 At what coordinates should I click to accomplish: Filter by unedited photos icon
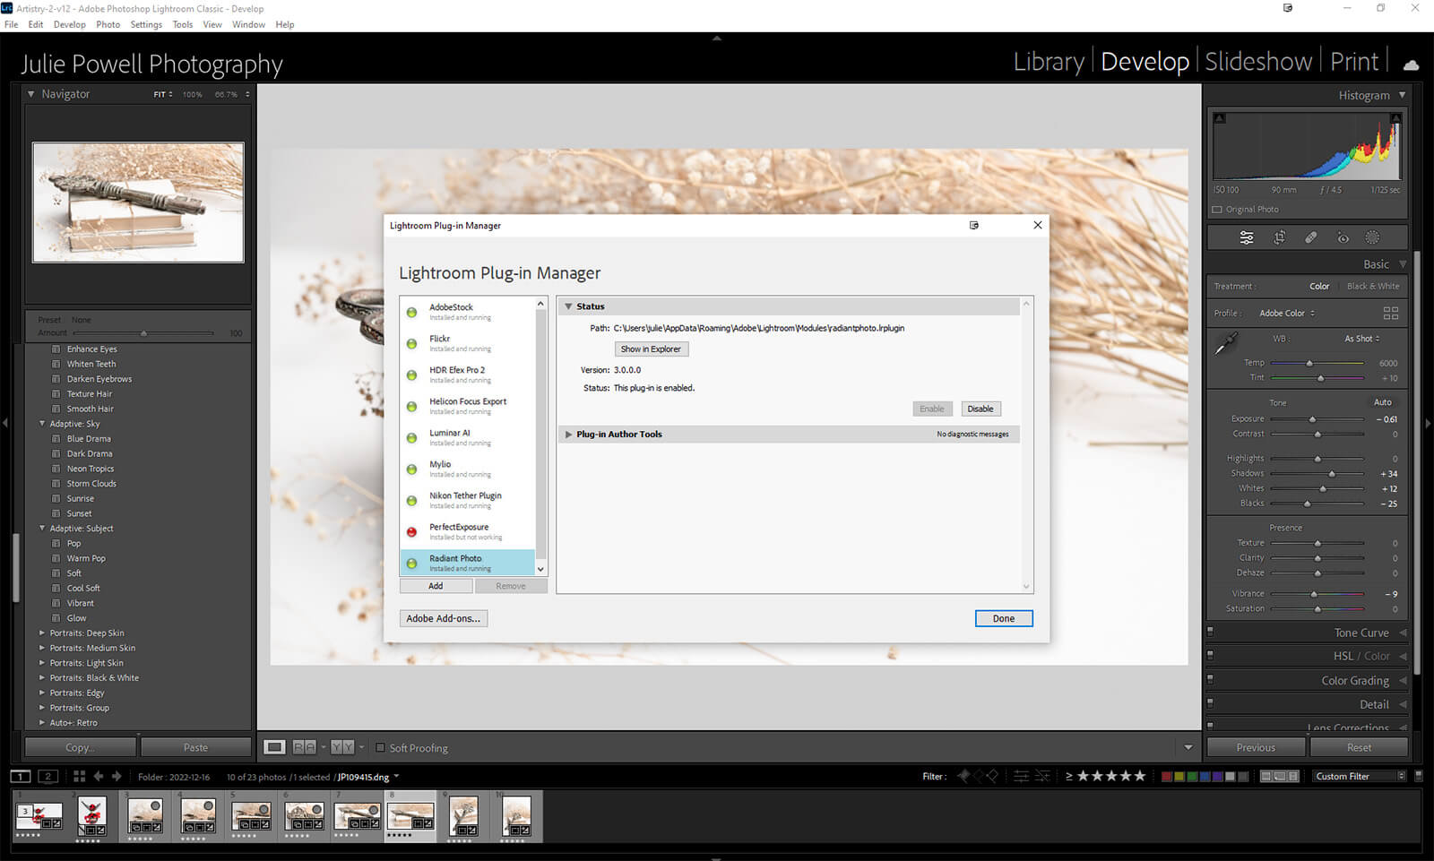click(x=1041, y=776)
